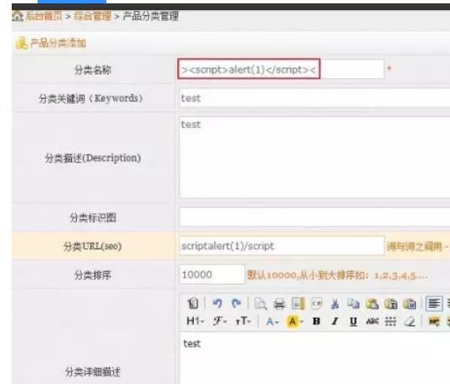
Task: Open the font size tT dropdown
Action: coord(243,321)
